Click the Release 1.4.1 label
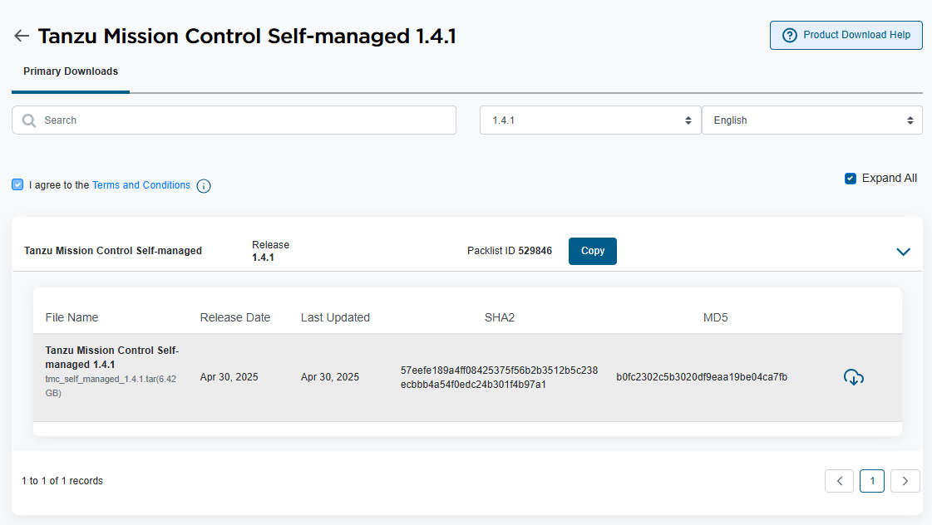This screenshot has width=932, height=525. pyautogui.click(x=270, y=251)
